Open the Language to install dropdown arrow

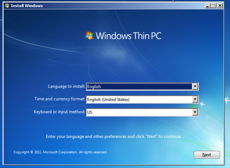point(195,87)
